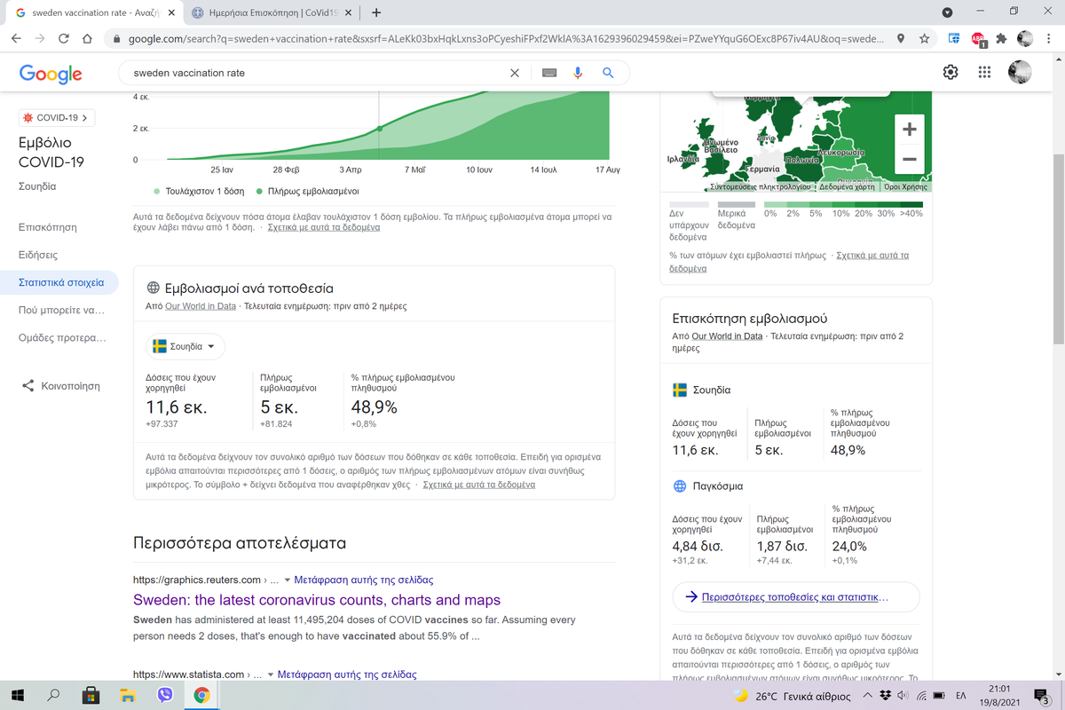Viewport: 1065px width, 710px height.
Task: Submit search using the magnifier icon
Action: coord(608,73)
